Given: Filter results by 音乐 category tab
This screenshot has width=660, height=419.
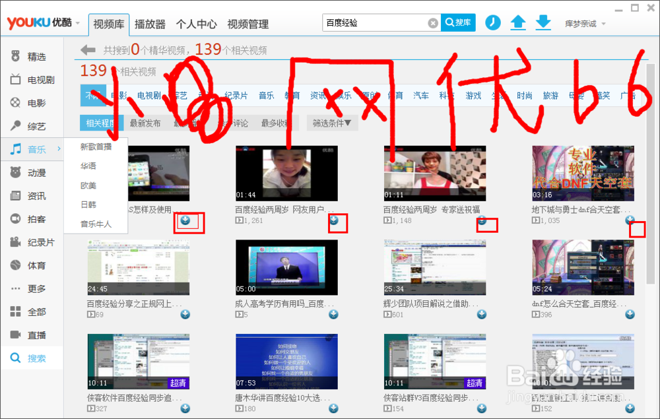Looking at the screenshot, I should point(266,96).
